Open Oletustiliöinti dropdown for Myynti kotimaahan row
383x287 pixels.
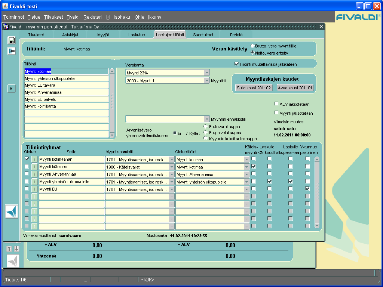click(x=246, y=160)
